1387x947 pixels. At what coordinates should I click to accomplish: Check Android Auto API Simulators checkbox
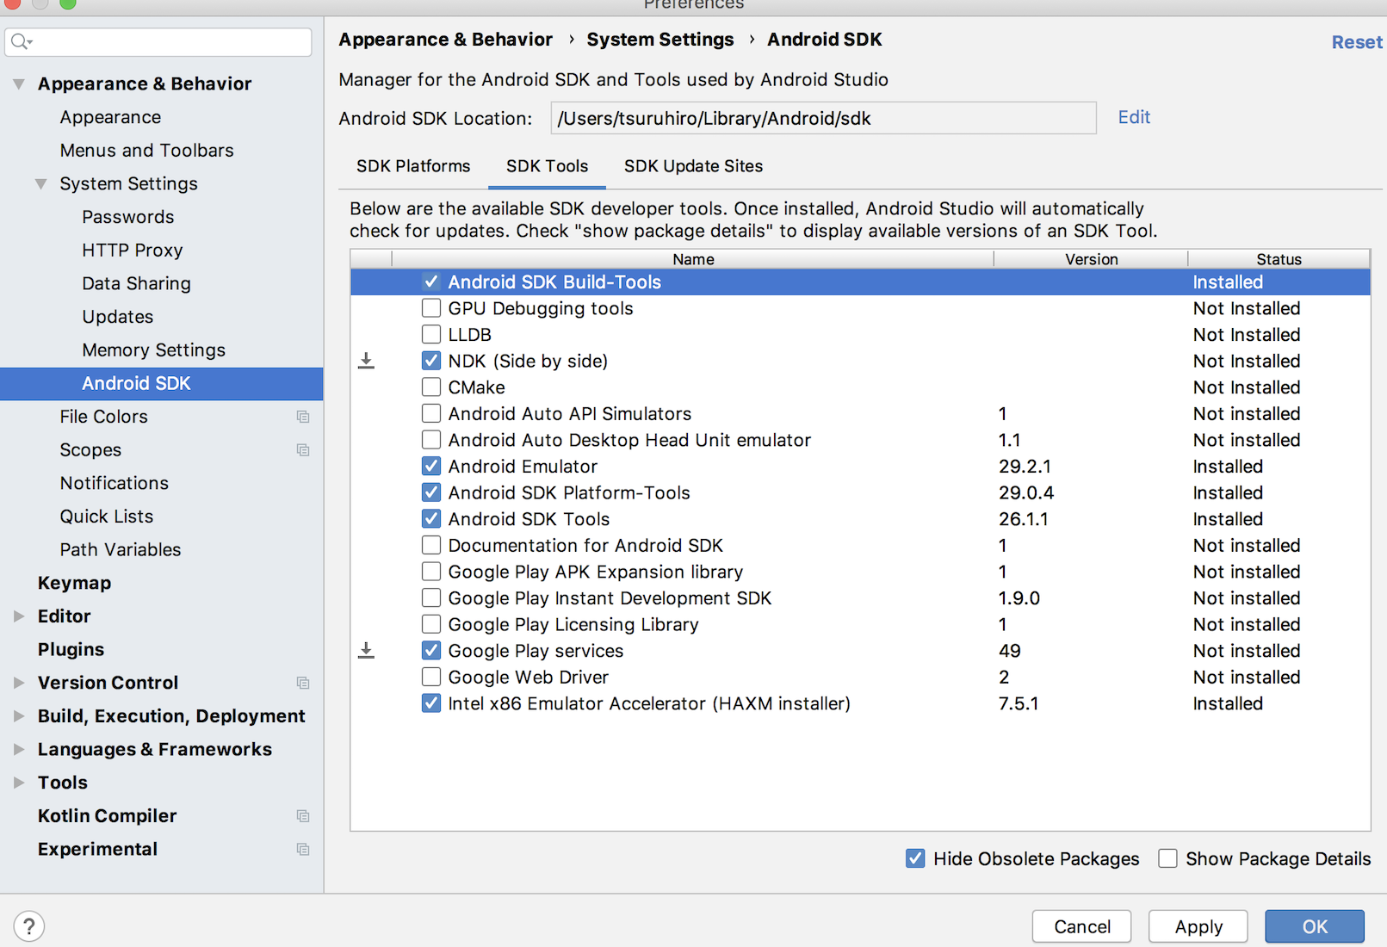[431, 414]
